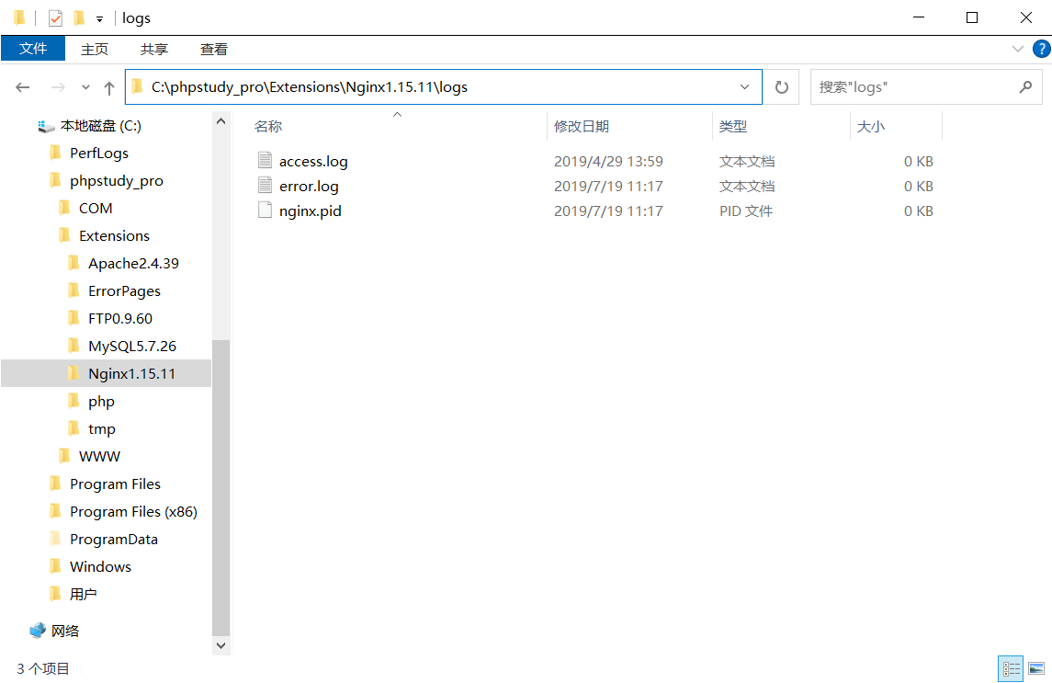Select phpstudy_pro in the navigation tree
The image size is (1052, 683).
[116, 181]
